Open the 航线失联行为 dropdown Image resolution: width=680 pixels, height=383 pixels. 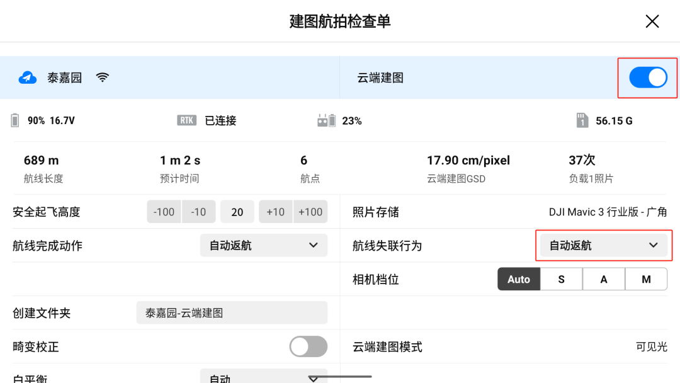tap(604, 246)
